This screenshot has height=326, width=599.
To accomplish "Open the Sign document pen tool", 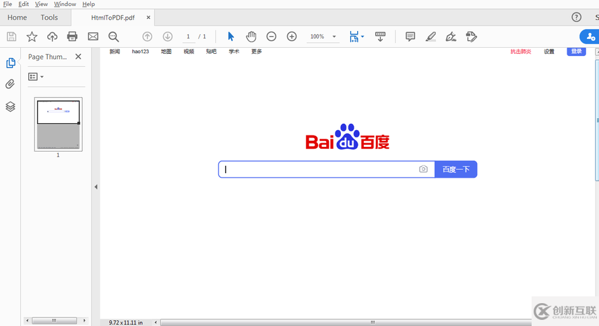I will coord(451,36).
